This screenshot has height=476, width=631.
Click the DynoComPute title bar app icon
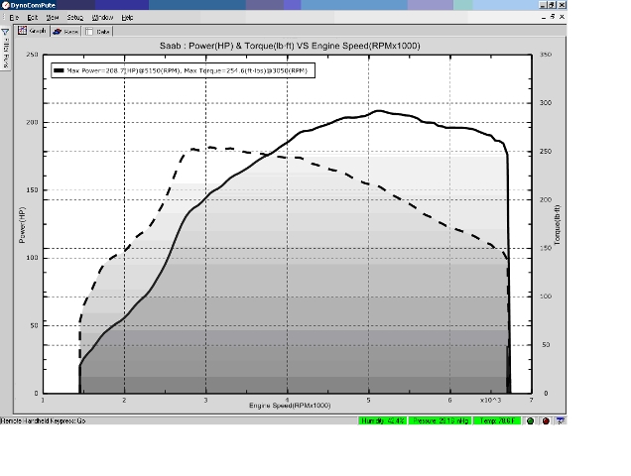click(x=5, y=6)
